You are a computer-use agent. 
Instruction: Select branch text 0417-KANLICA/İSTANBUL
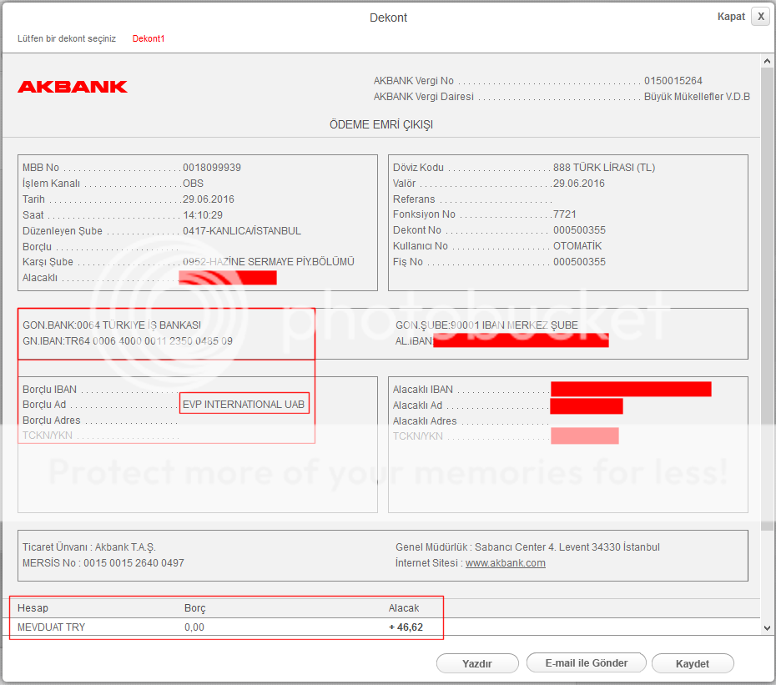click(x=242, y=230)
